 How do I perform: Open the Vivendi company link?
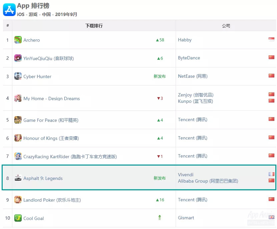coord(186,175)
